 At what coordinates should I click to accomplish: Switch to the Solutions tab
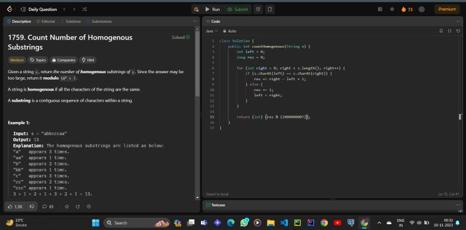point(71,21)
